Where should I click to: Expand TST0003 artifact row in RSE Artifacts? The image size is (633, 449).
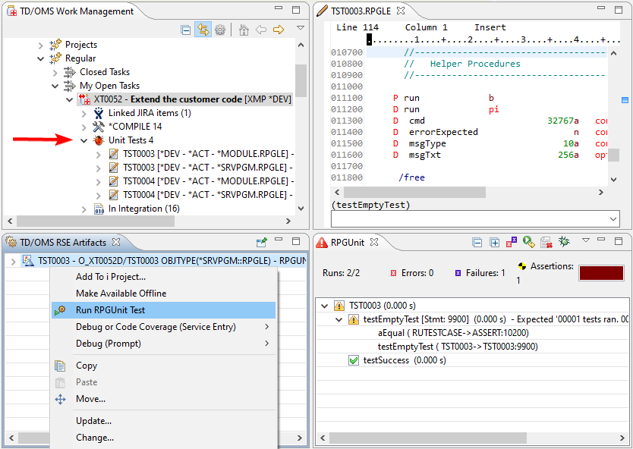(13, 262)
